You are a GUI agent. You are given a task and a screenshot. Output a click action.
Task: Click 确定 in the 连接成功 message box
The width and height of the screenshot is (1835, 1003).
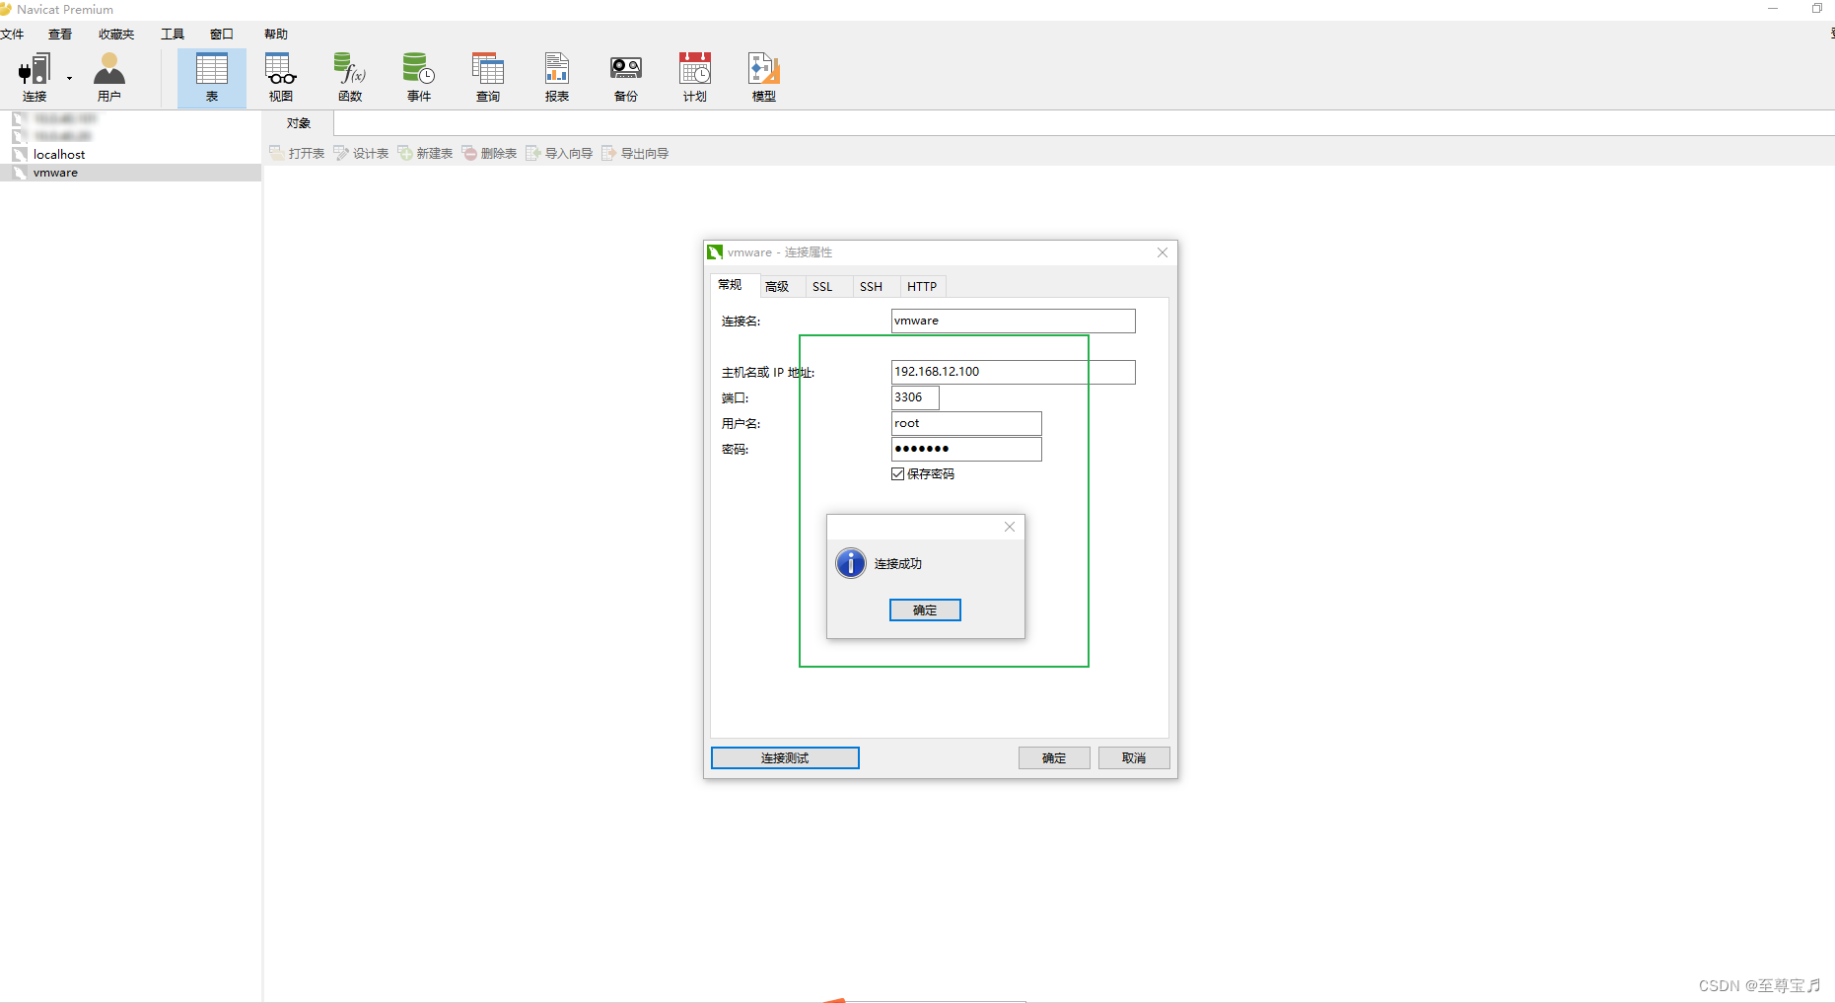[925, 610]
